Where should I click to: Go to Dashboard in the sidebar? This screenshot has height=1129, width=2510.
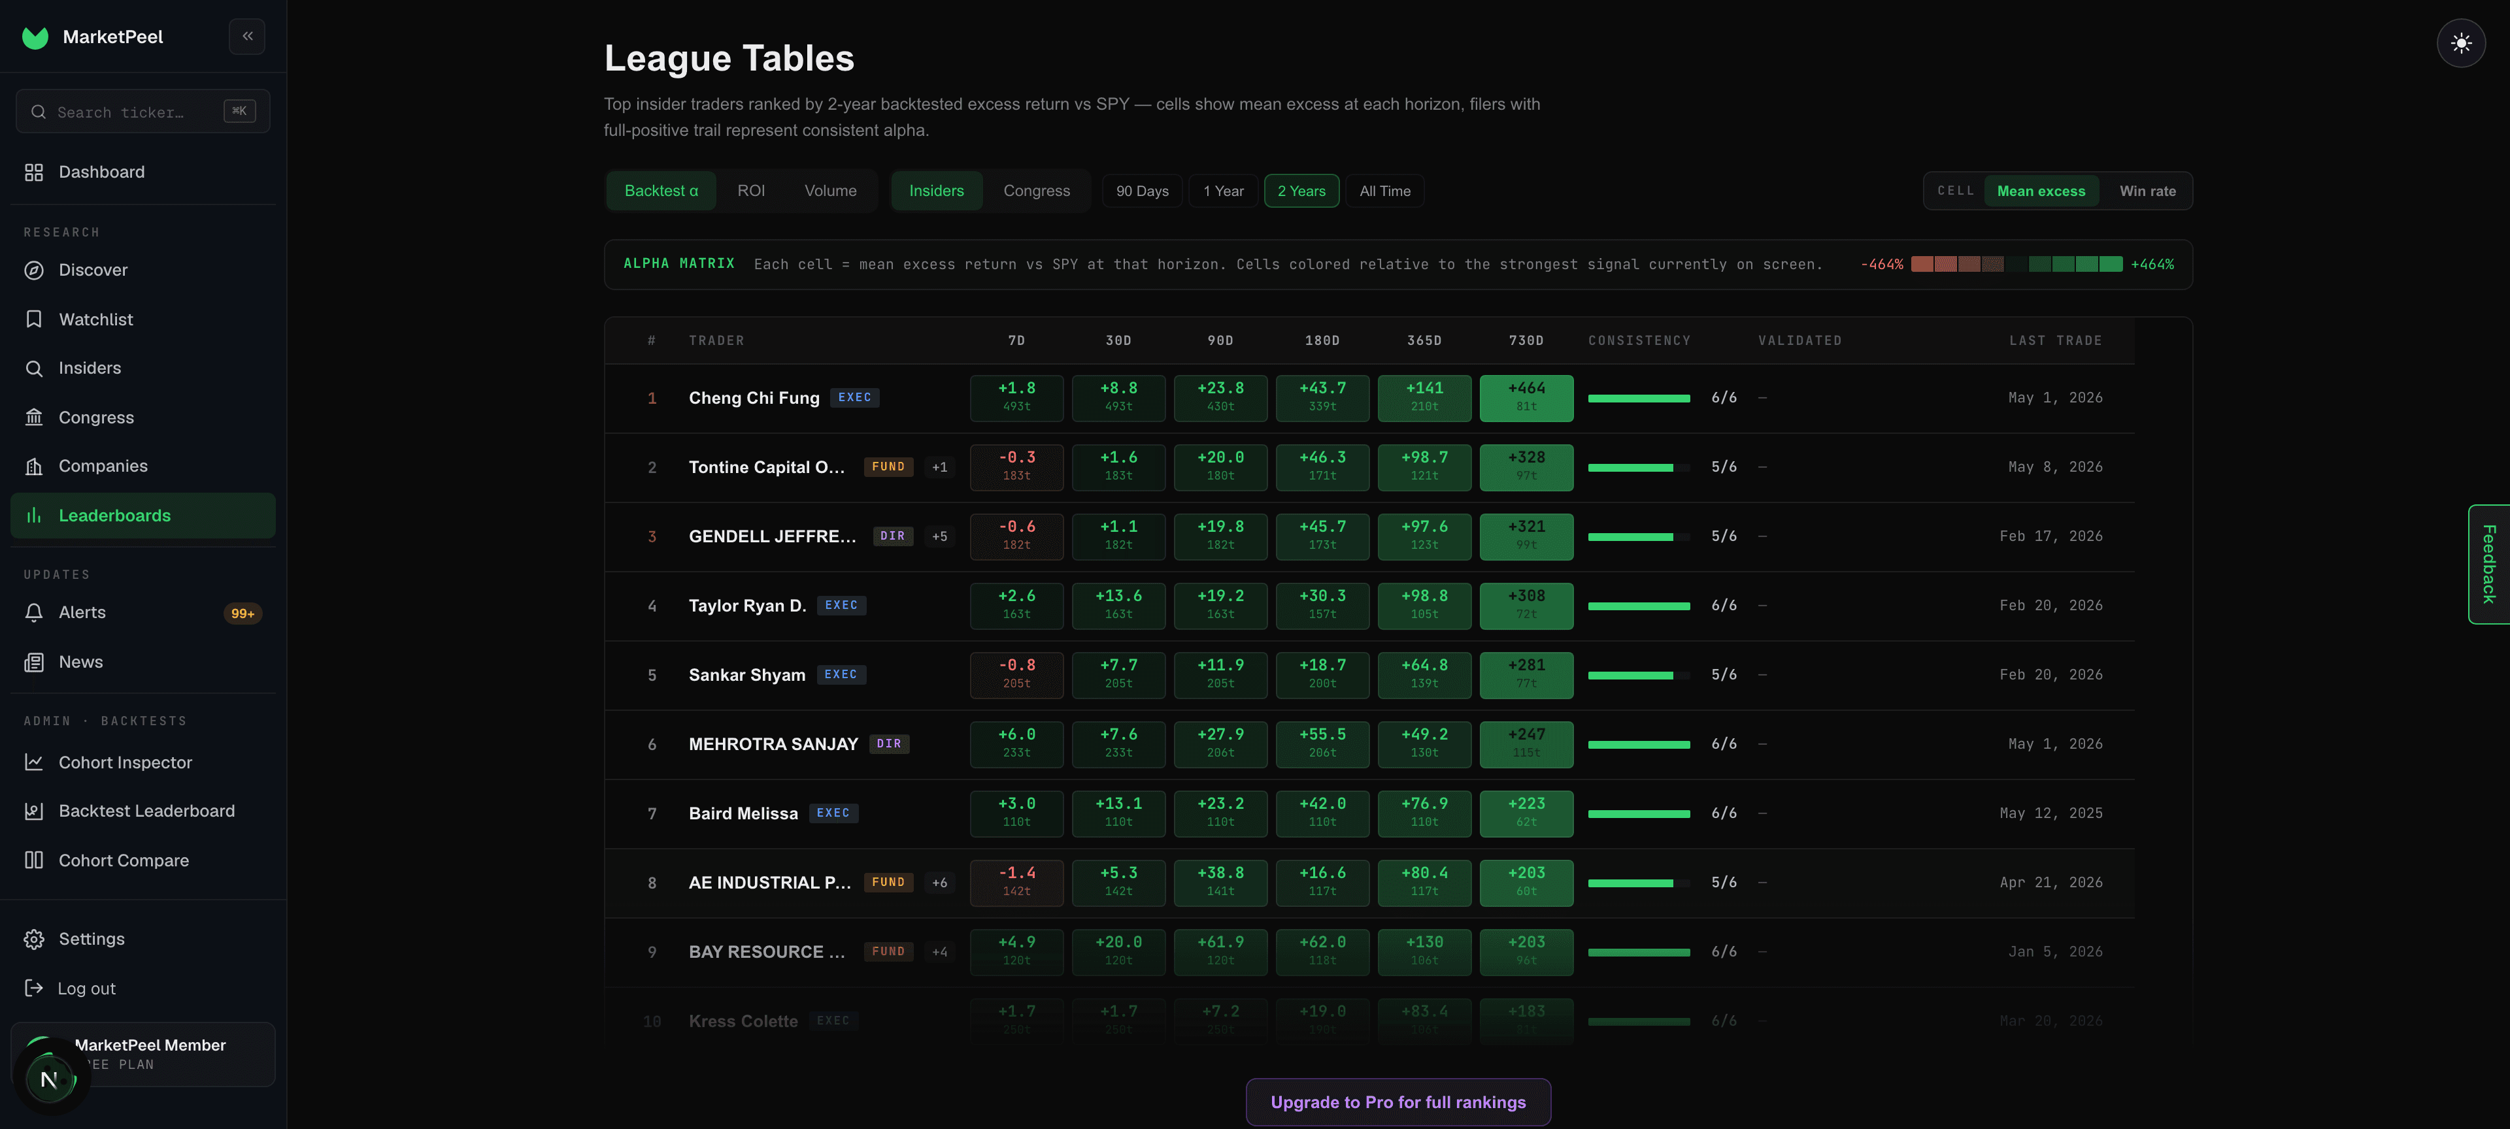pyautogui.click(x=142, y=172)
